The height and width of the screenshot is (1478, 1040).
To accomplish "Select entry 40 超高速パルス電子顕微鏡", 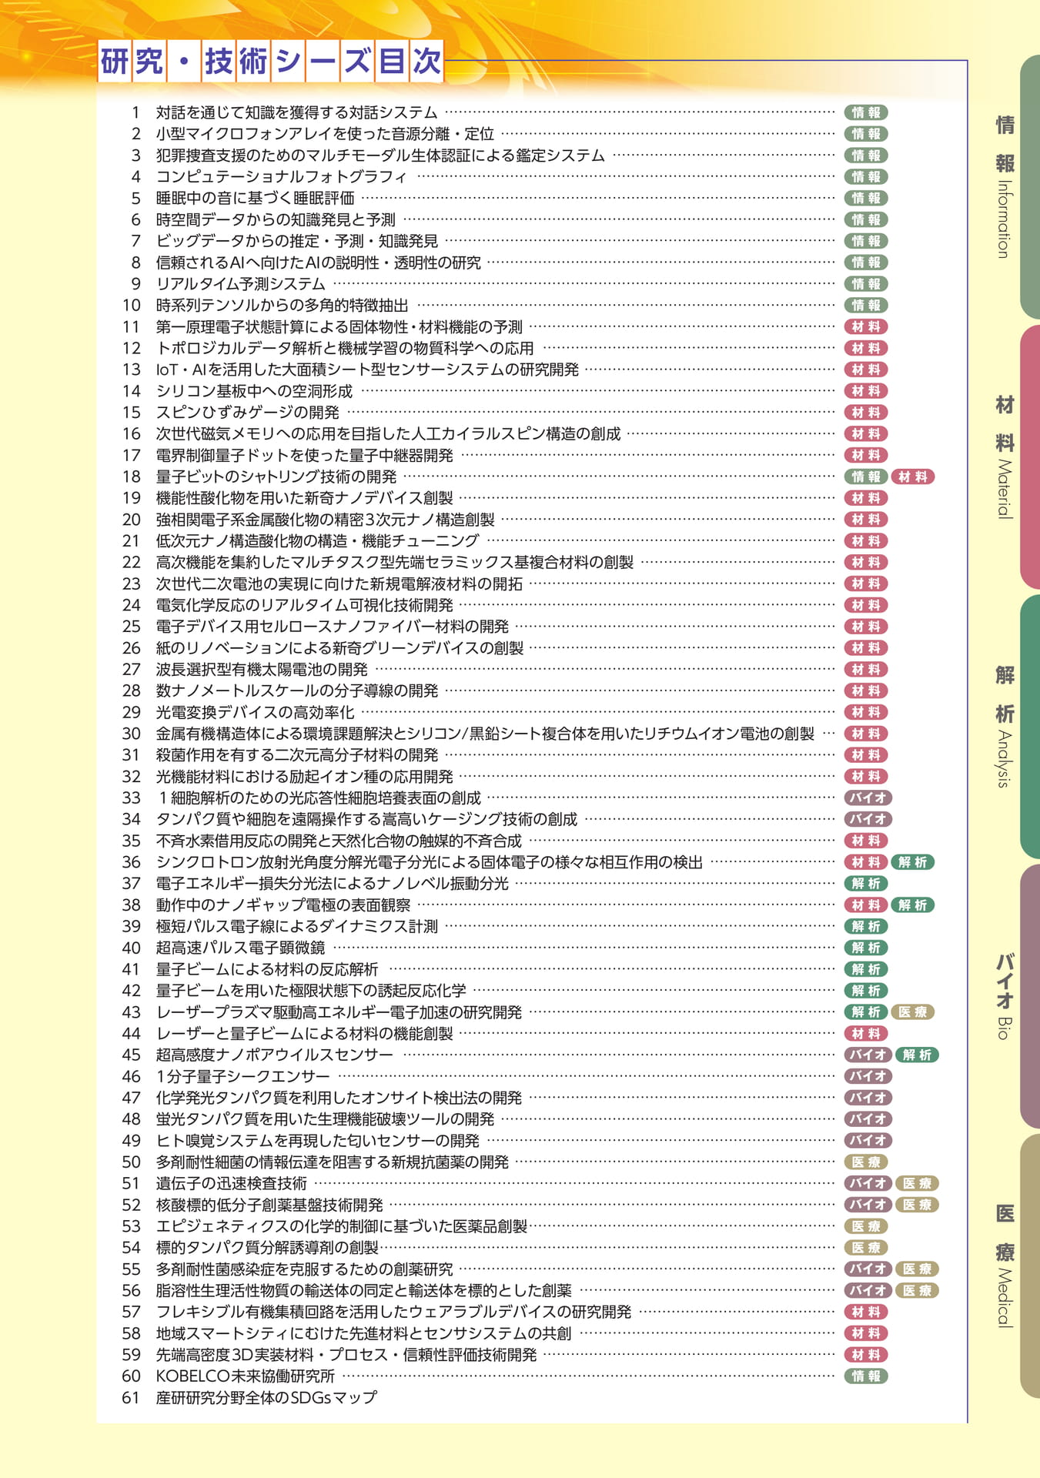I will click(x=240, y=948).
